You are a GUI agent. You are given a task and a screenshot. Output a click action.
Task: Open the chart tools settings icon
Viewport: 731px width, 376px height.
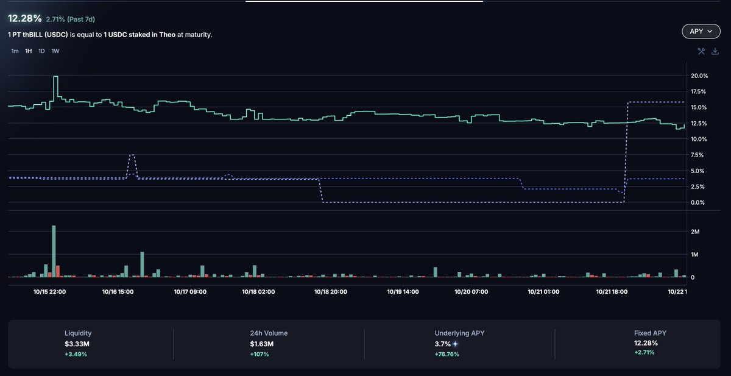[701, 51]
